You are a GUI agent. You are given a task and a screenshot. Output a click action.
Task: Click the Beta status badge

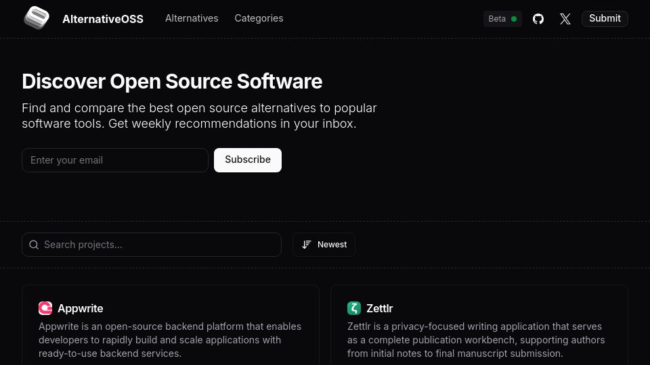tap(502, 19)
